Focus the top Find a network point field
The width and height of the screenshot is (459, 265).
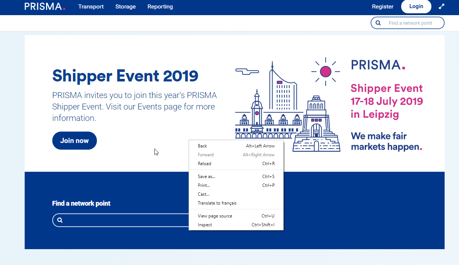413,23
